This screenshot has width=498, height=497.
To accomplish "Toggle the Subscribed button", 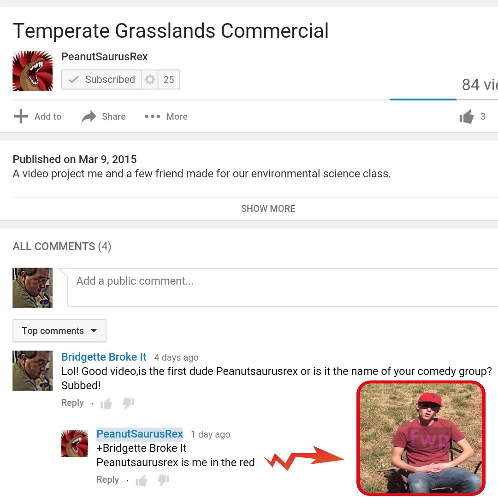I will [x=101, y=79].
